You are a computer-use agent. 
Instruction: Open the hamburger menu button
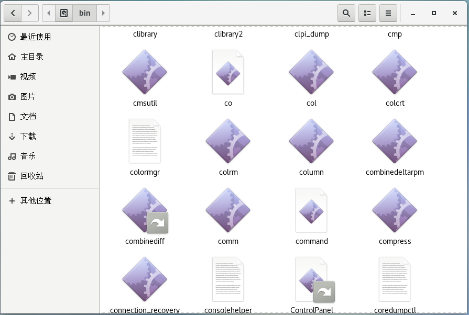coord(388,13)
